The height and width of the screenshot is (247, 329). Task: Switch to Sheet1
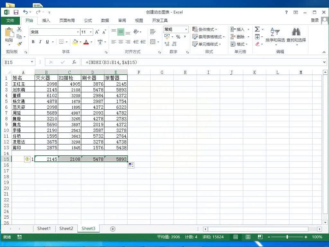pos(44,229)
